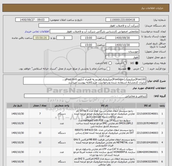Viewport: 172px width, 166px height.
Task: Click quantity 2 in row 5
Action: pos(40,152)
